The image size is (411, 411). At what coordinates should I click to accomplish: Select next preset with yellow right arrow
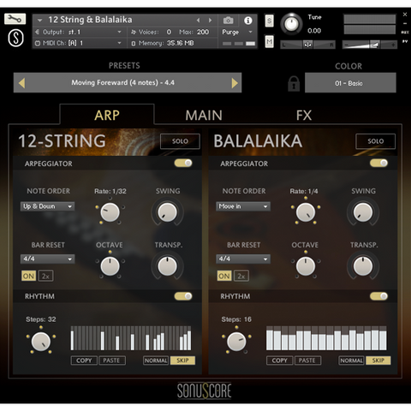pyautogui.click(x=235, y=83)
